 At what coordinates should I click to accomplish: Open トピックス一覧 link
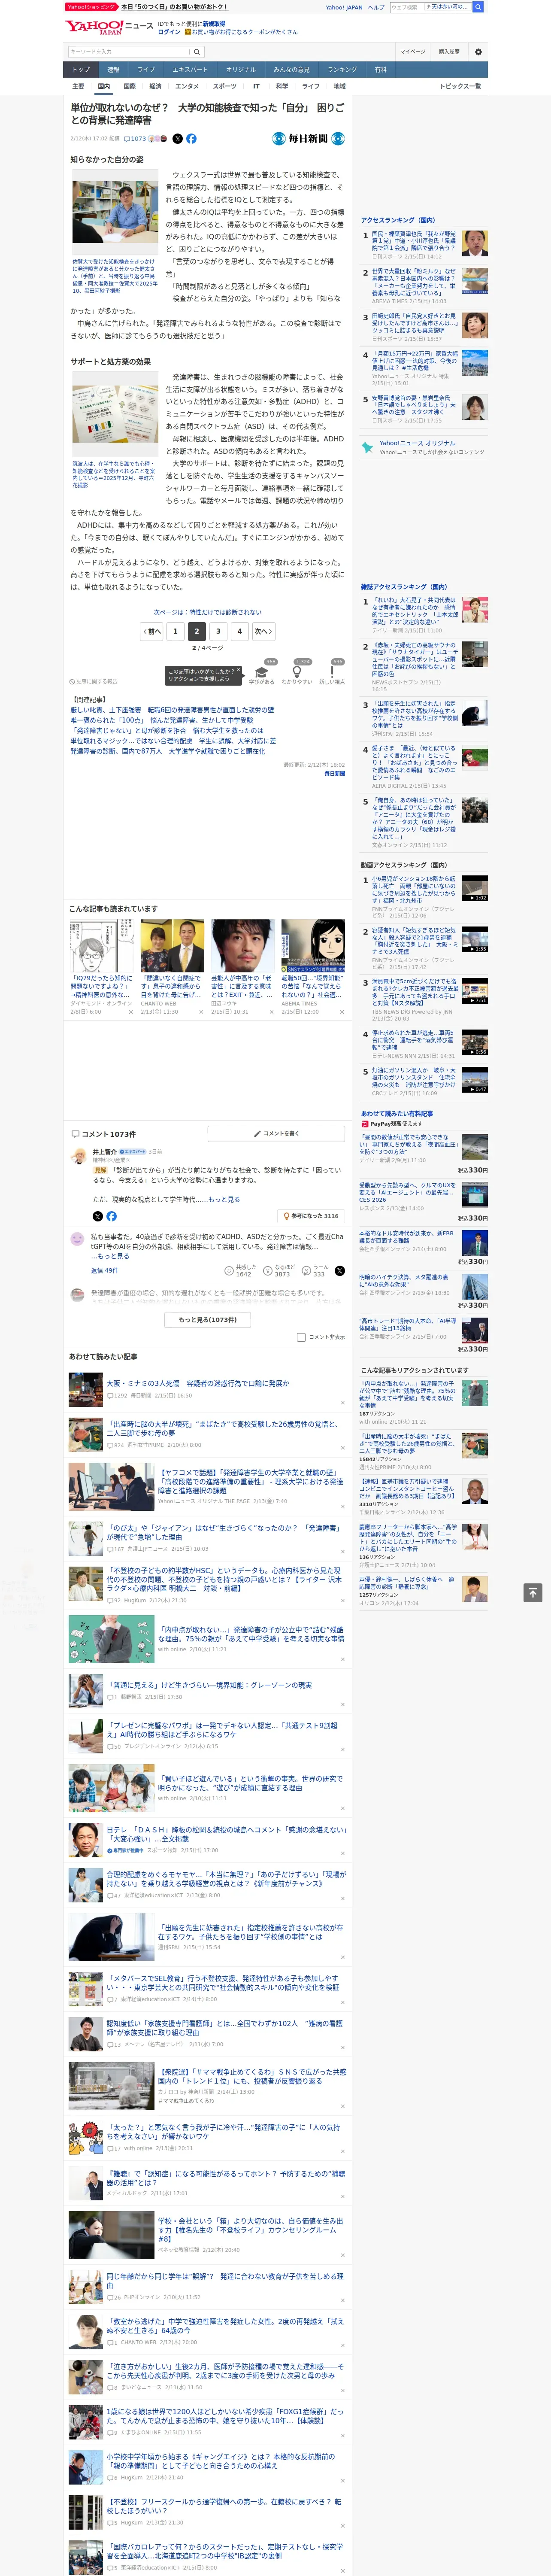[460, 86]
